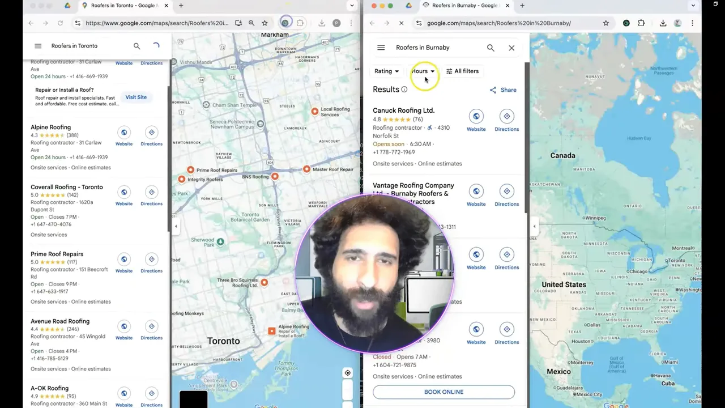The image size is (725, 408).
Task: Open Downloads in the Toronto browser window
Action: click(322, 23)
